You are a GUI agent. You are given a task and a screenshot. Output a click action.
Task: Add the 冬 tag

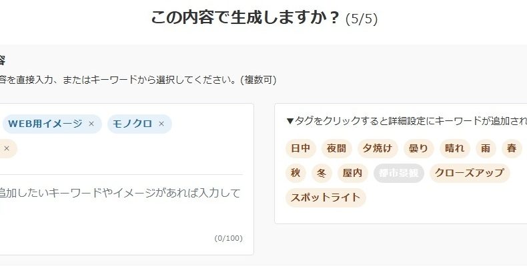click(321, 173)
